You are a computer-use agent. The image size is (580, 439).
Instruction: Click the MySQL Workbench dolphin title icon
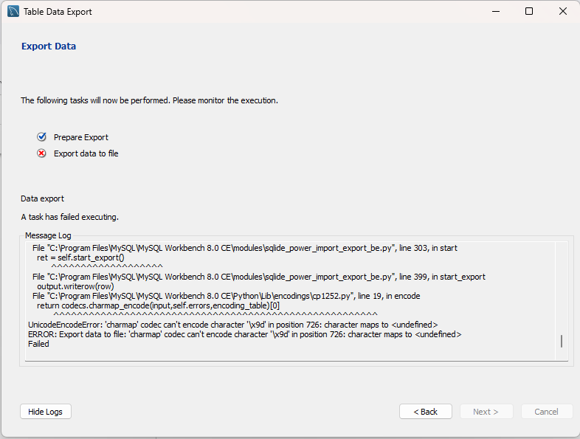point(13,12)
